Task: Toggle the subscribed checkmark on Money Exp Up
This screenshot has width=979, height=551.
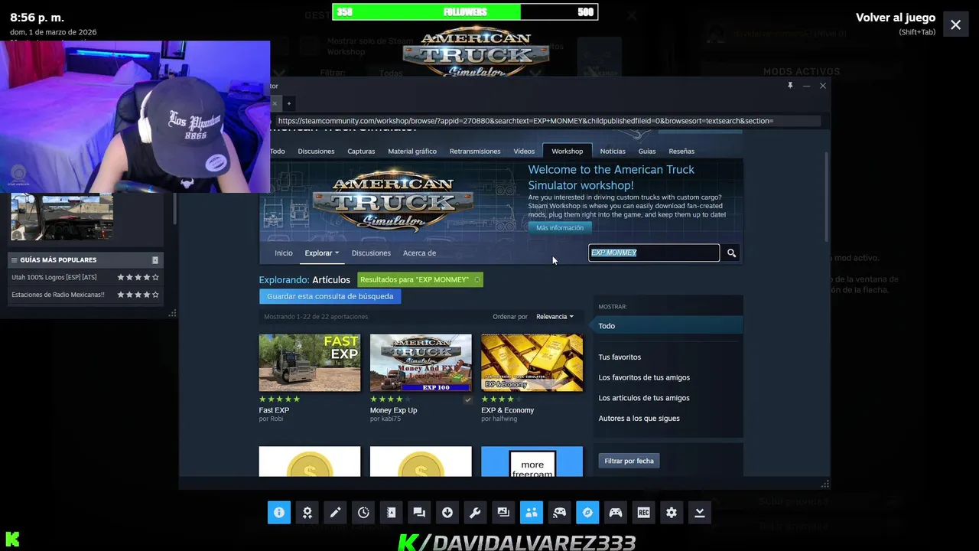Action: 467,399
